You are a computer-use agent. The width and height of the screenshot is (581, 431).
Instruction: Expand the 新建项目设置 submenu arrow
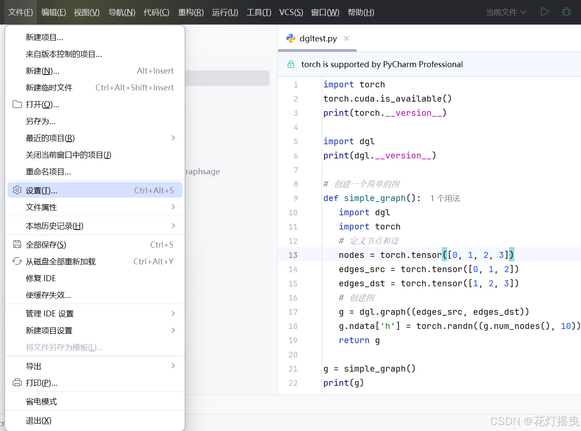click(173, 330)
